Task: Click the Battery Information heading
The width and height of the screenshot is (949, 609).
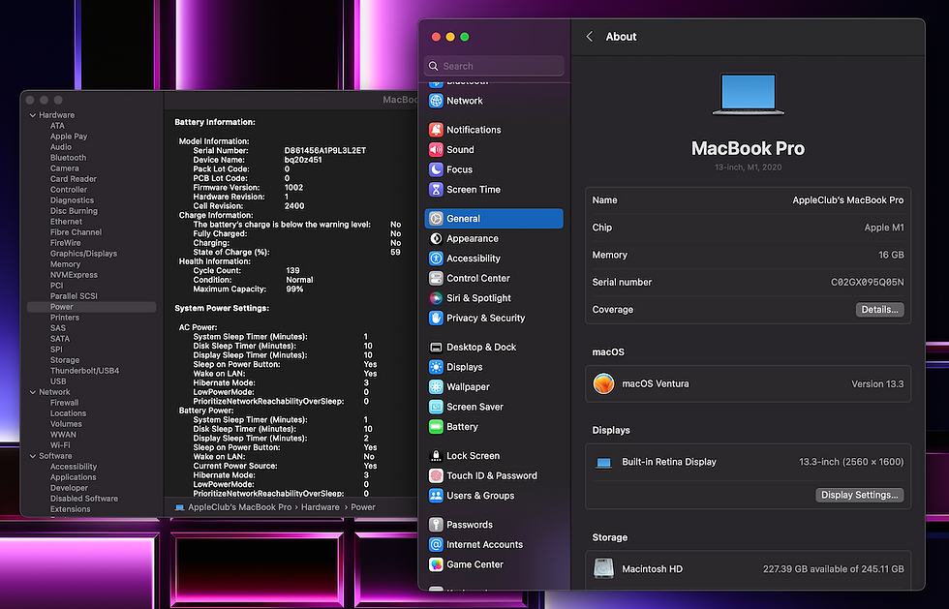Action: click(x=215, y=122)
